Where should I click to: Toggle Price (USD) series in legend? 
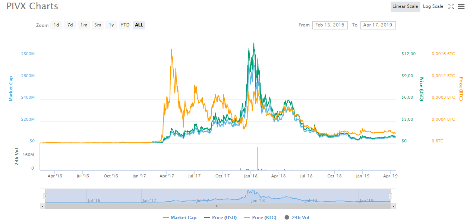coord(221,218)
